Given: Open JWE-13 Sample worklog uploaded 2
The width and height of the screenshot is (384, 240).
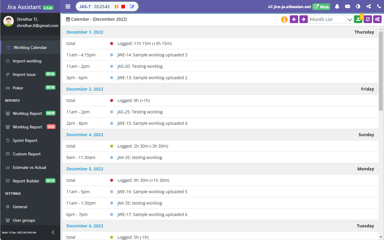Looking at the screenshot, I should 152,78.
